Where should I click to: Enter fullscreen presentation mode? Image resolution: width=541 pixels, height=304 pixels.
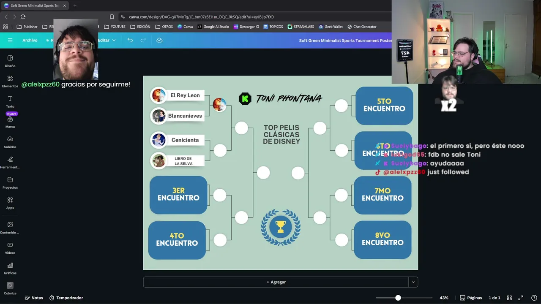coord(521,298)
